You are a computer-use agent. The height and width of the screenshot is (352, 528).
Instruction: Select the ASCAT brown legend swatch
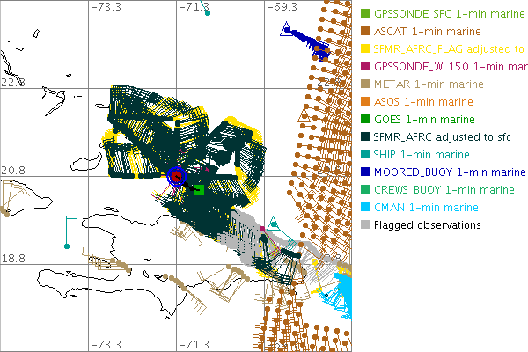[x=365, y=31]
